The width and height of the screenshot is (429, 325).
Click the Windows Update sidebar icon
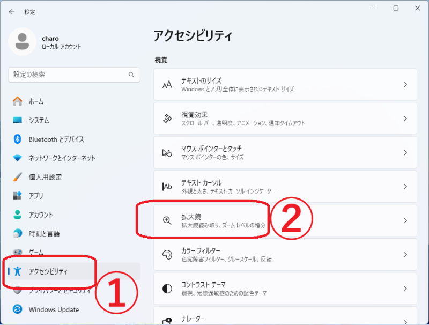[18, 309]
